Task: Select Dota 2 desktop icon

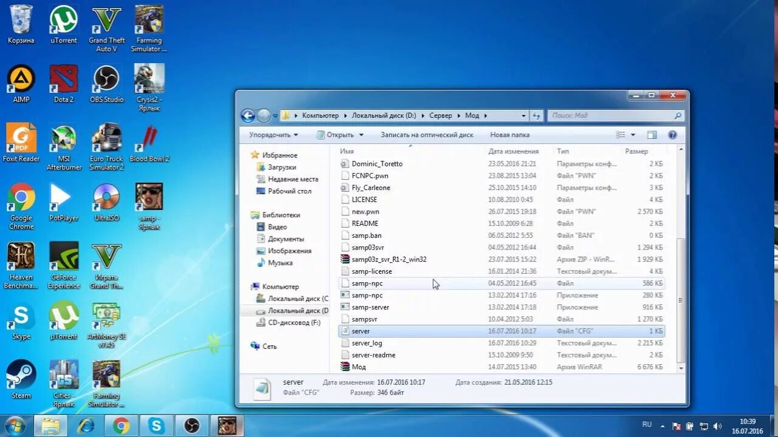Action: click(x=64, y=84)
